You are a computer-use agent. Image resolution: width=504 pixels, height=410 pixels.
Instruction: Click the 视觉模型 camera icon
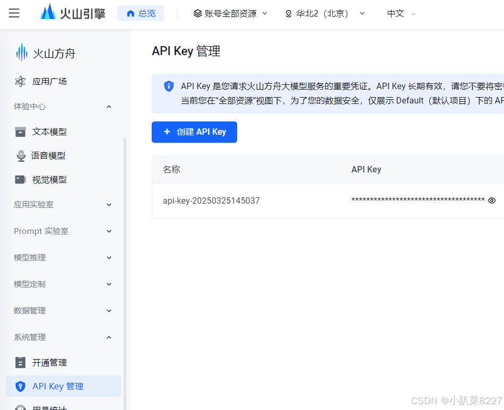20,180
